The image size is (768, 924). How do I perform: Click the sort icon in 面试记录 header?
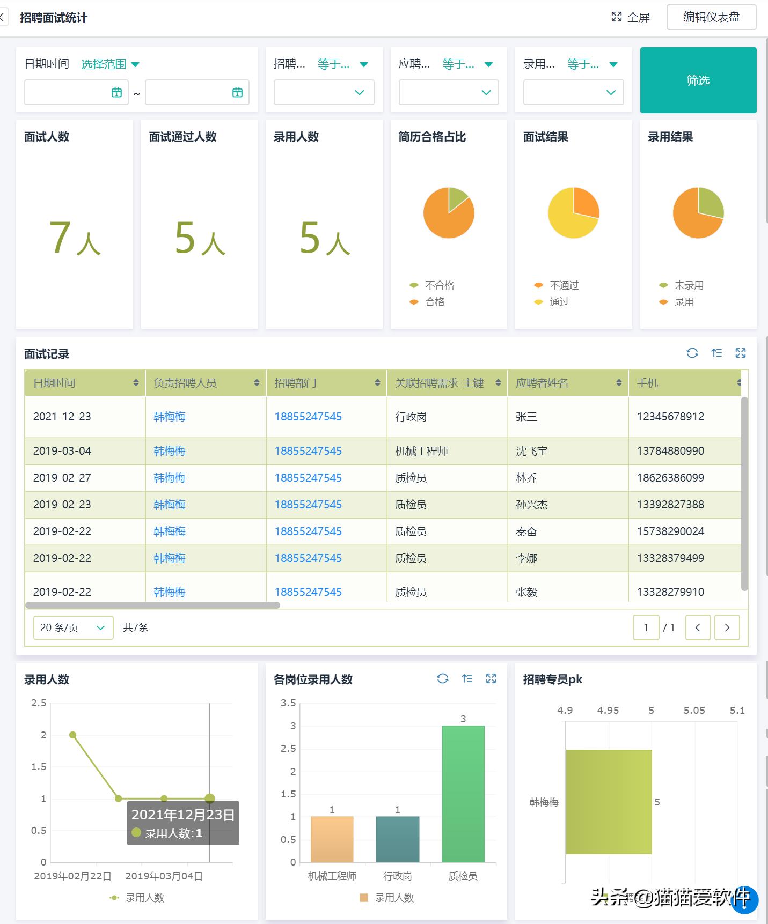(716, 353)
